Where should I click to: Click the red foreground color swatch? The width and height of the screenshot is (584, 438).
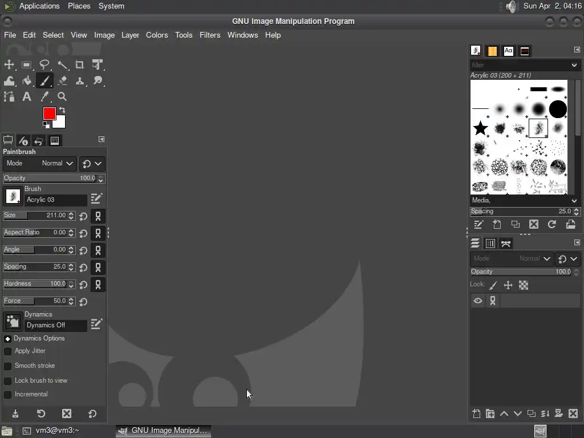coord(49,113)
